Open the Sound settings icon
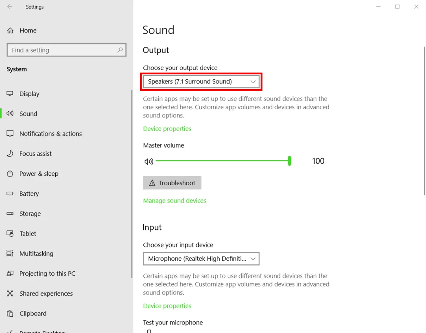 point(9,113)
